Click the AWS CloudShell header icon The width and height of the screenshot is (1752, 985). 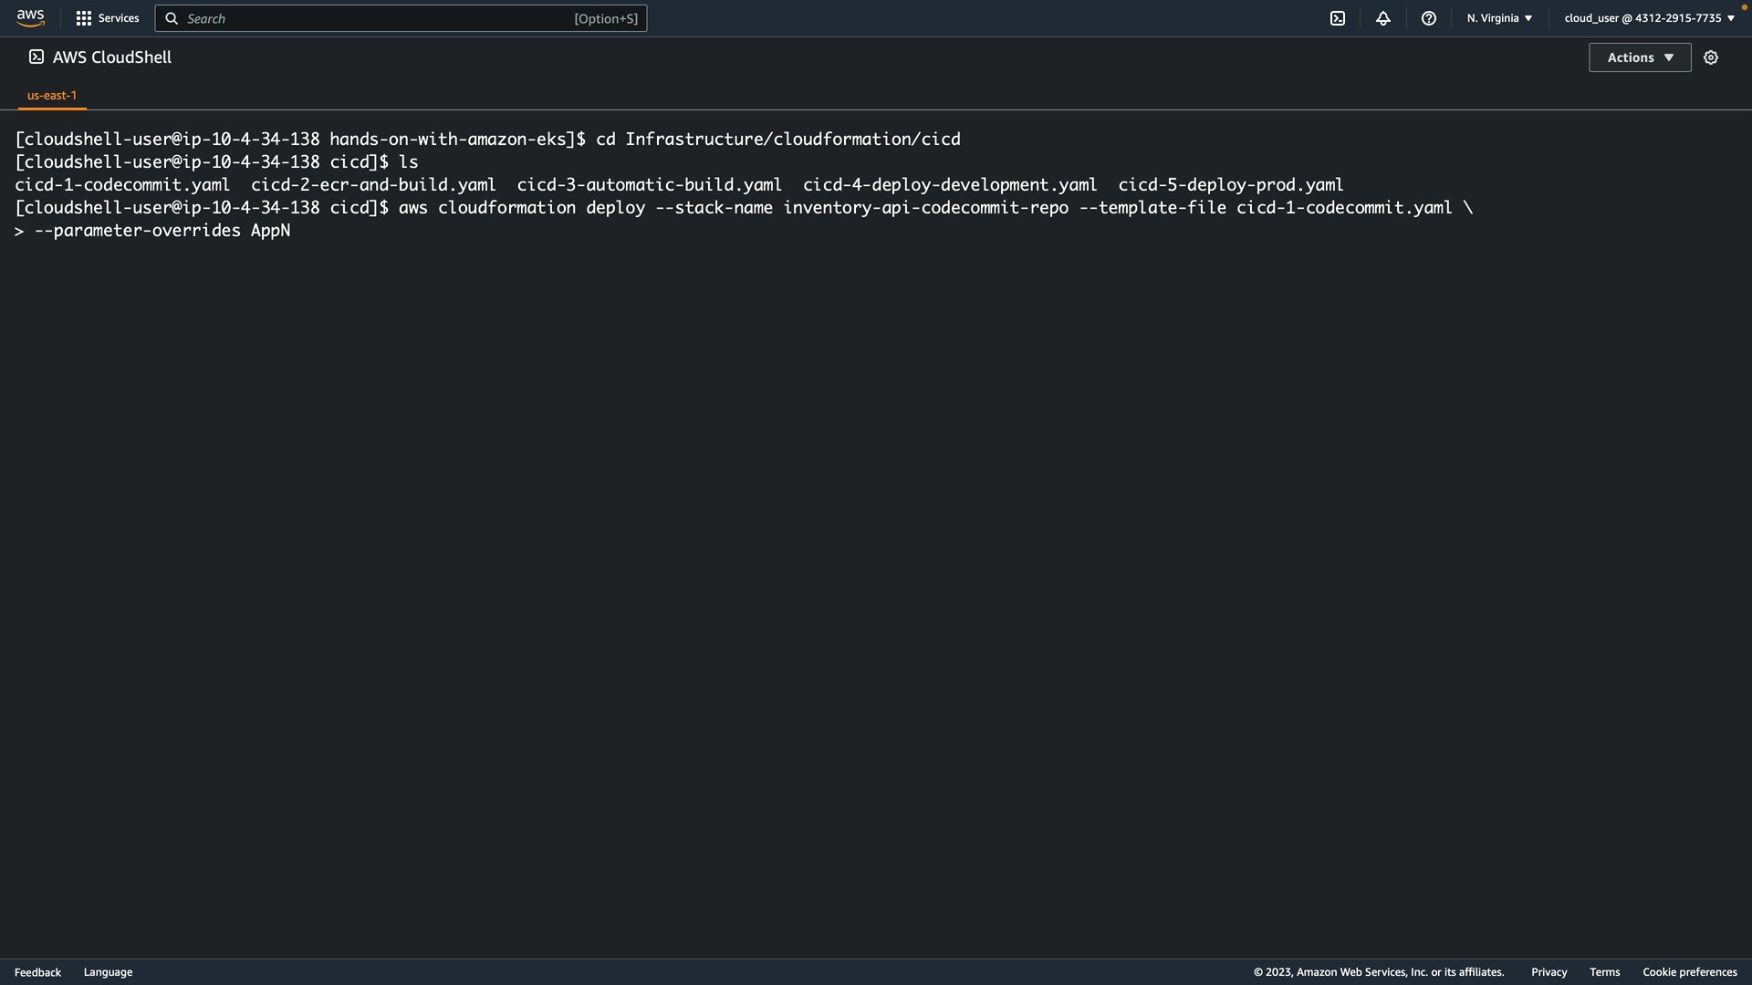click(36, 57)
